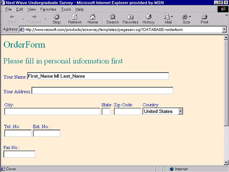
Task: Click the Forward navigation icon
Action: [x=34, y=19]
